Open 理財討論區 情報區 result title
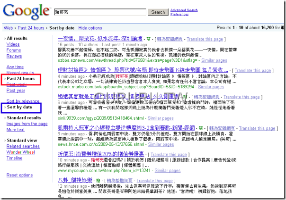This screenshot has height=200, width=286. click(x=143, y=70)
